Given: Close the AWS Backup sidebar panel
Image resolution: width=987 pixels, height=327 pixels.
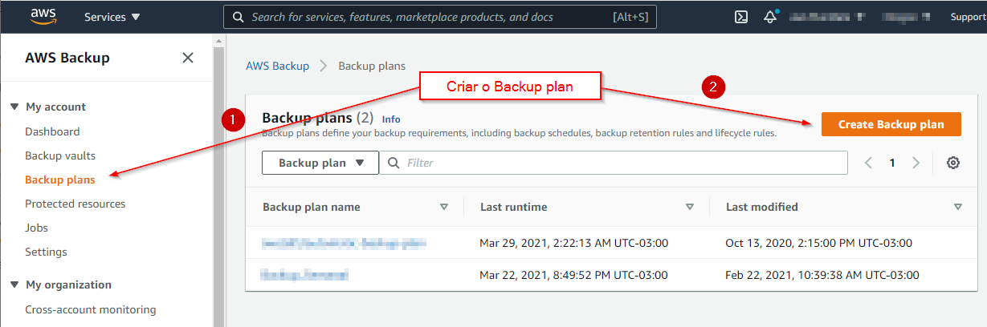Looking at the screenshot, I should (188, 58).
